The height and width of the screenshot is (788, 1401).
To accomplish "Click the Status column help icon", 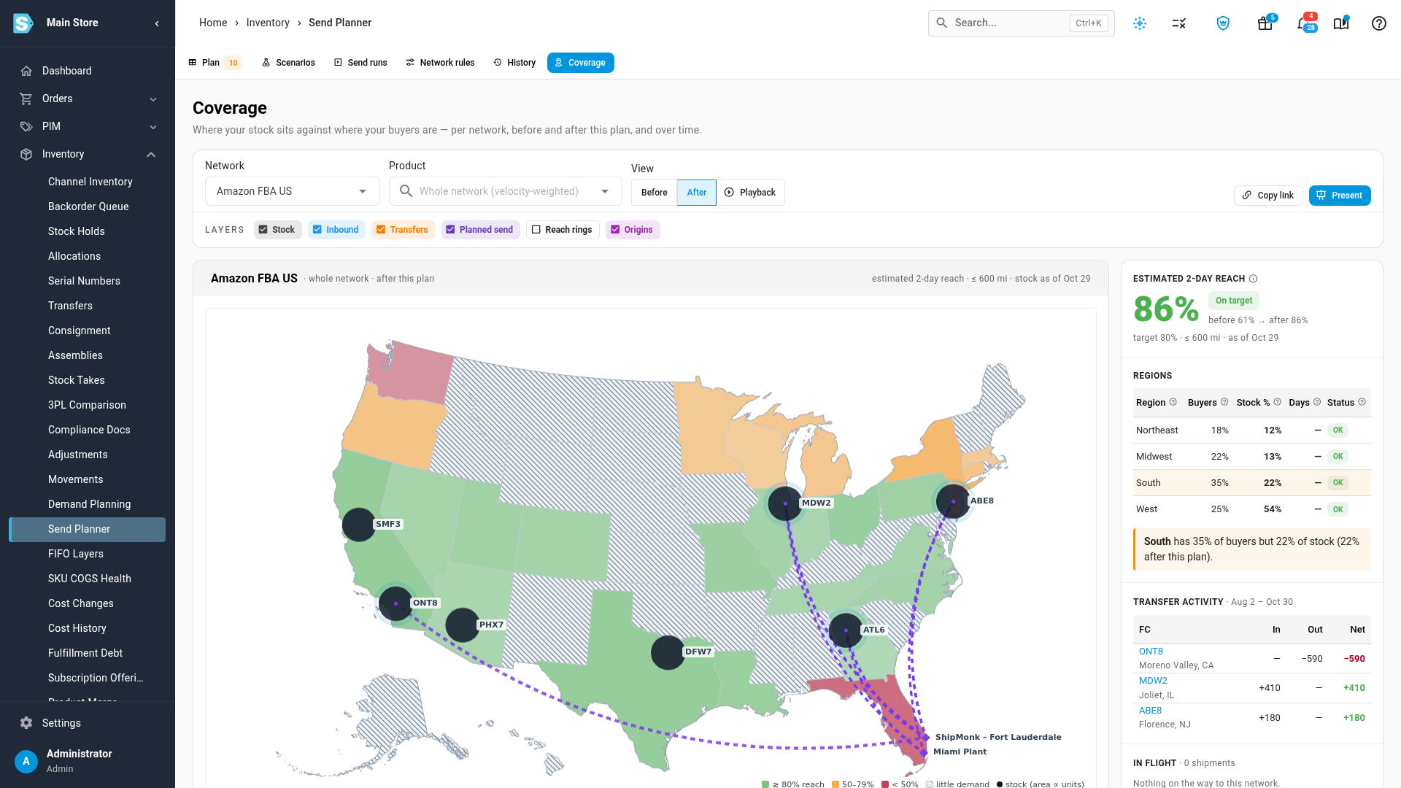I will 1362,402.
